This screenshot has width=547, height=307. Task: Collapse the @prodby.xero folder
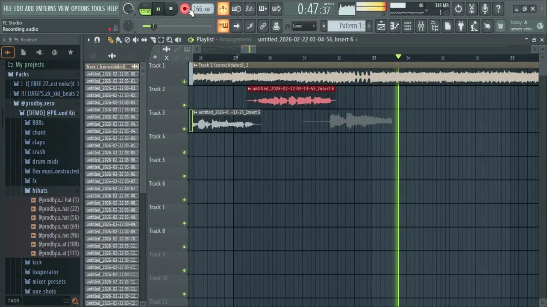[38, 103]
